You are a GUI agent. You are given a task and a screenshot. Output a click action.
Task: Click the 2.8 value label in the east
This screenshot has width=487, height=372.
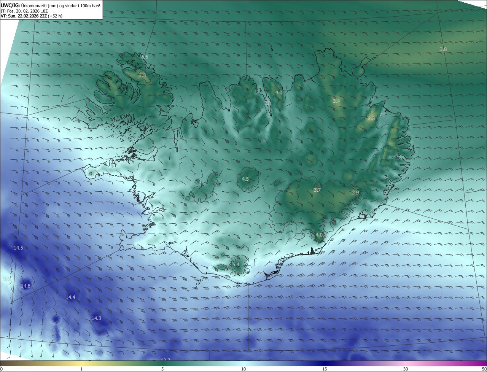pyautogui.click(x=372, y=119)
